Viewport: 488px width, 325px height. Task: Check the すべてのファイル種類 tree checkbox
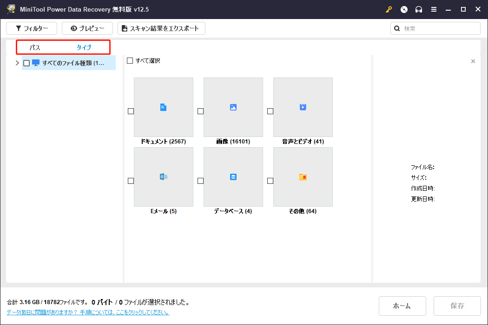tap(26, 63)
